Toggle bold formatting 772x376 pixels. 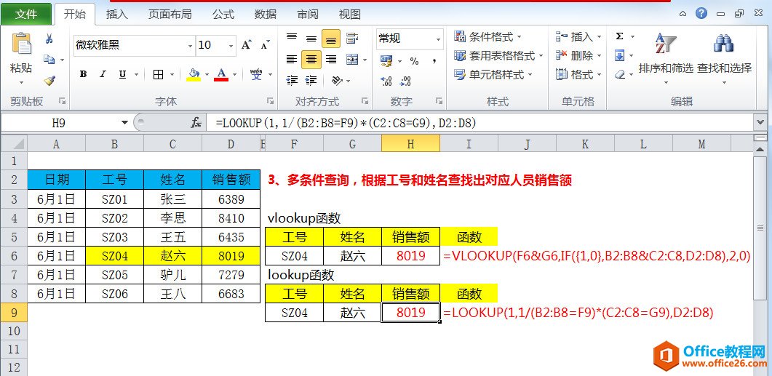pyautogui.click(x=83, y=74)
